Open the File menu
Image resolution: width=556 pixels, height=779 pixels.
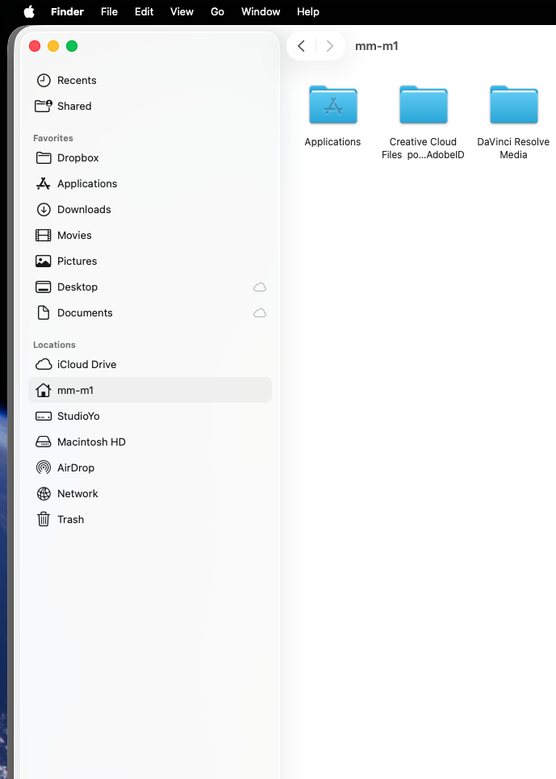tap(109, 11)
